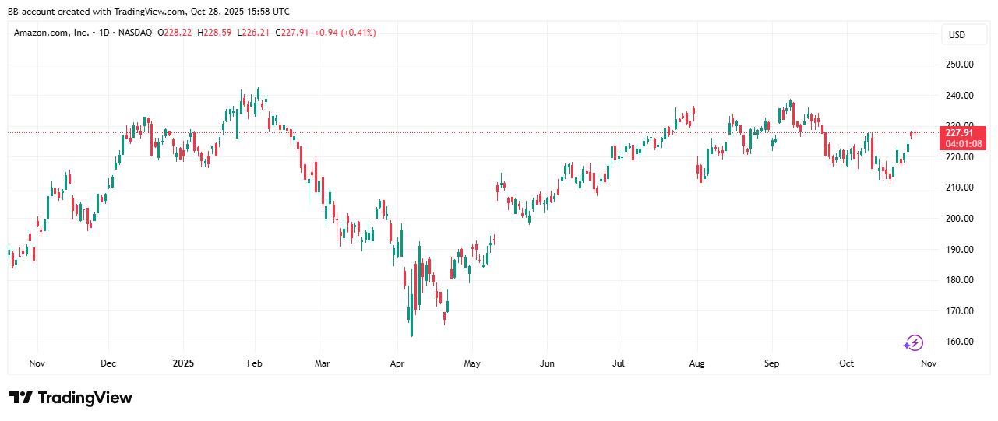
Task: Click the H228.59 high value in legend
Action: (x=214, y=33)
